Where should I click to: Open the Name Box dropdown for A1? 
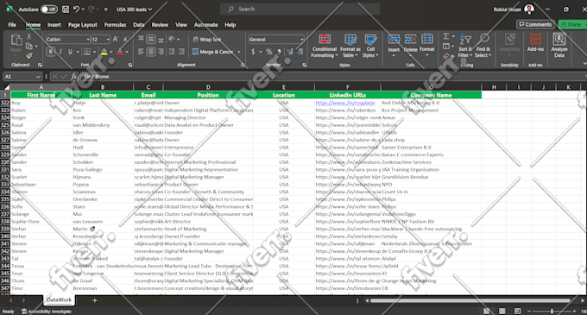pos(38,77)
